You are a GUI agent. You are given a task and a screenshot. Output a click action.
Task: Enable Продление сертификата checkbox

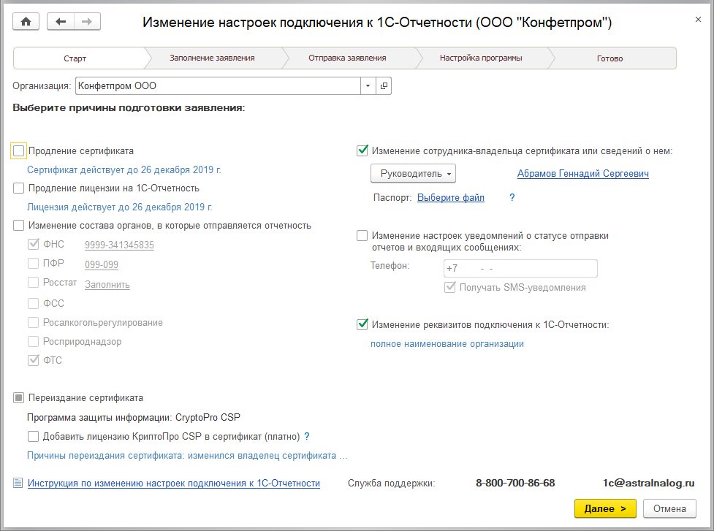click(19, 150)
